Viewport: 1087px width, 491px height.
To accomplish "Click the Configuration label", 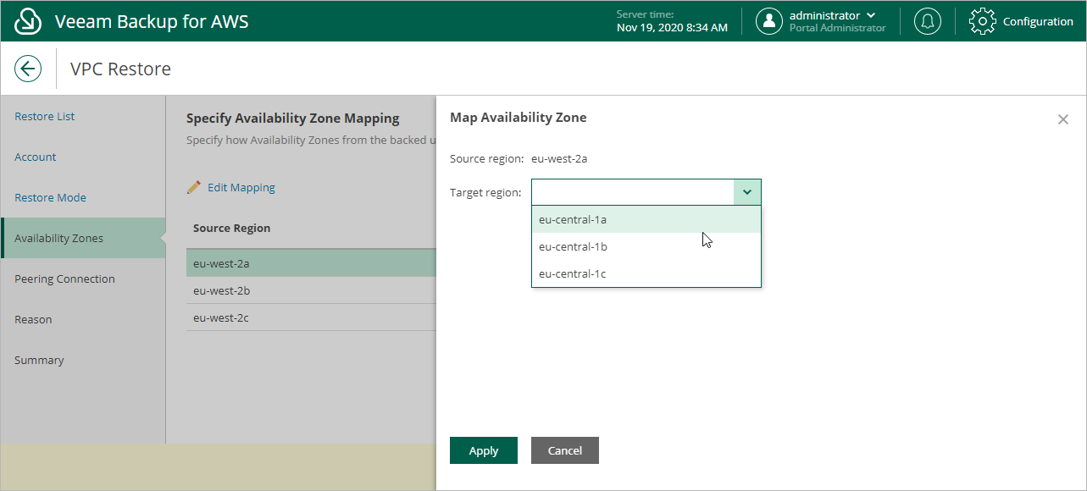I will pos(1038,21).
